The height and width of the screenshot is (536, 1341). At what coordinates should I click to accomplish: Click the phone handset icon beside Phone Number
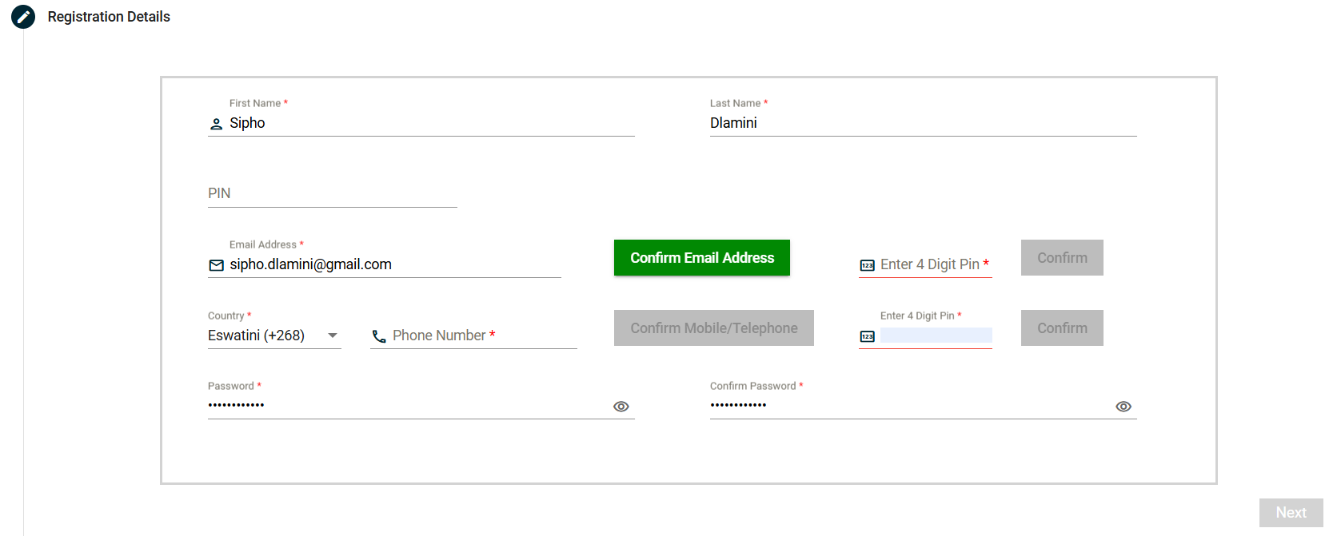(379, 336)
